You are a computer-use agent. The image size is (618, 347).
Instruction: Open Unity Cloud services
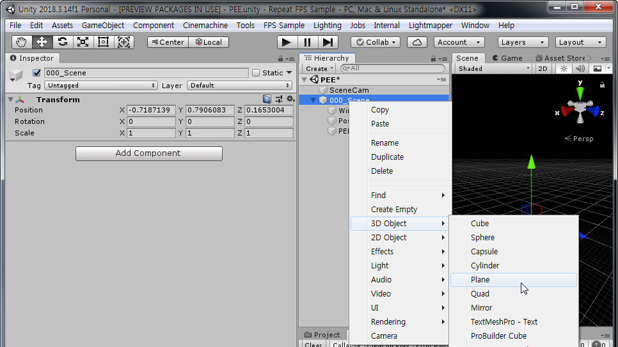point(417,42)
